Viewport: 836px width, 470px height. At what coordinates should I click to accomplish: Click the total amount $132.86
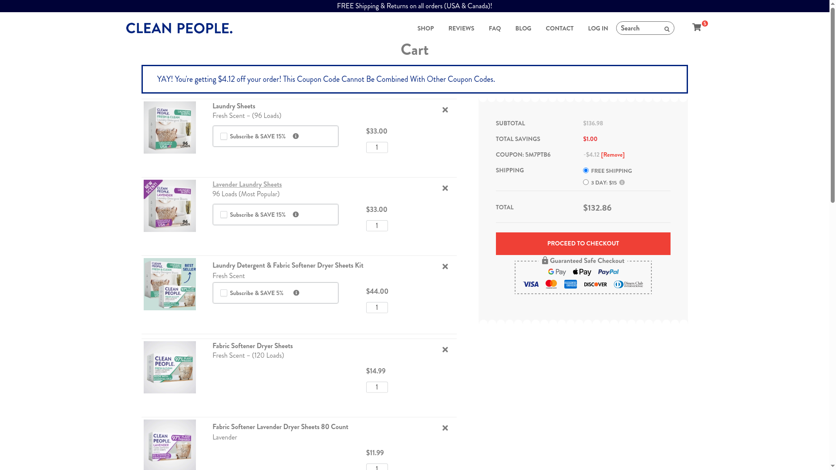(x=597, y=208)
